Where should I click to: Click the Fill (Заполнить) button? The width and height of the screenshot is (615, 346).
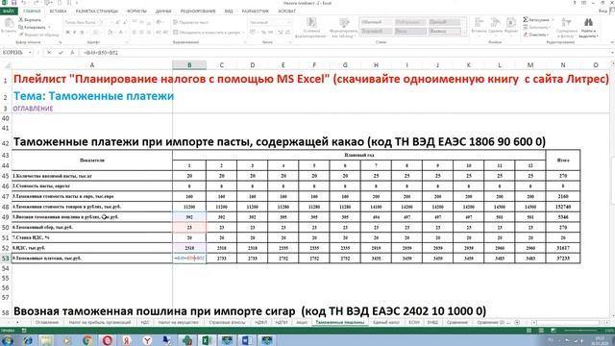pos(537,27)
